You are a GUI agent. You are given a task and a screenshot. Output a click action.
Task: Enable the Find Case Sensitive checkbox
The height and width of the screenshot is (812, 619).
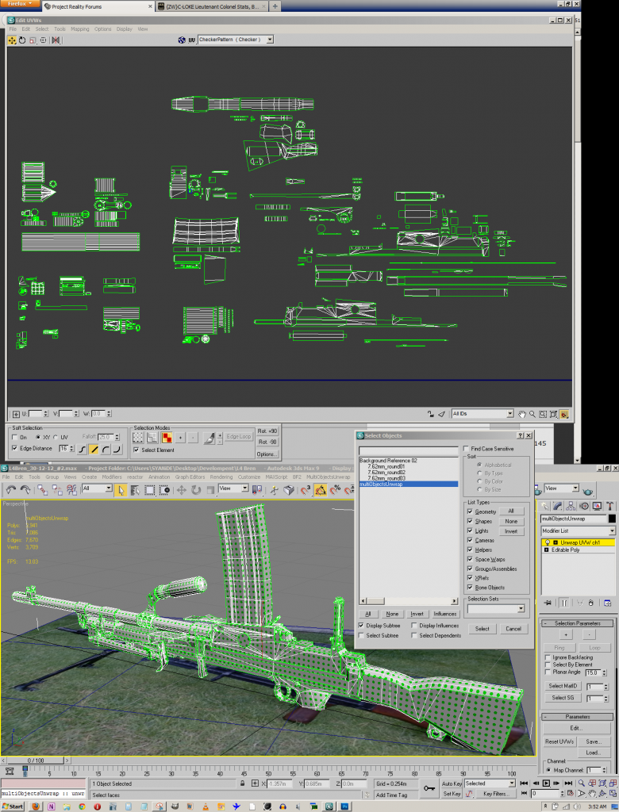pyautogui.click(x=467, y=449)
